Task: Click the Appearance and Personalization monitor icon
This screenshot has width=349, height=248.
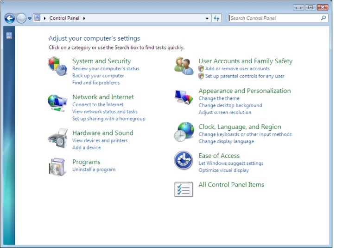Action: point(184,97)
